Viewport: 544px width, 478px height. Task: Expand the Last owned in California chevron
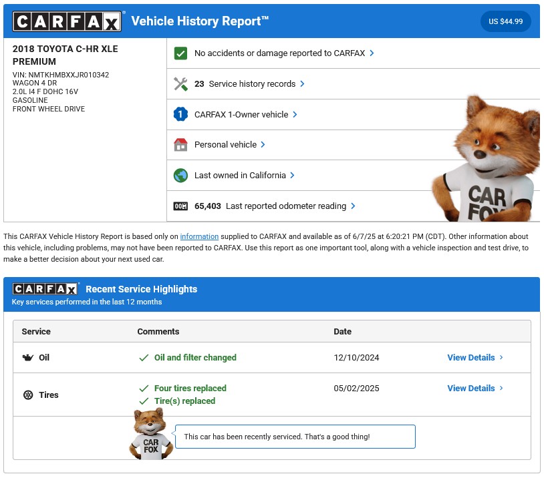(x=293, y=176)
